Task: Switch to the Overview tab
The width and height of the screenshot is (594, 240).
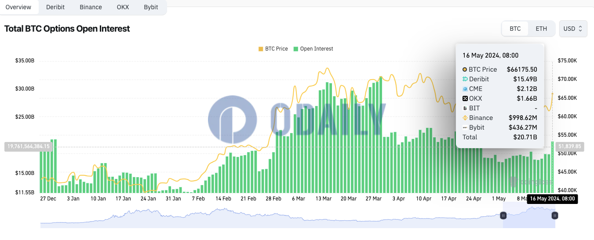Action: pyautogui.click(x=18, y=7)
